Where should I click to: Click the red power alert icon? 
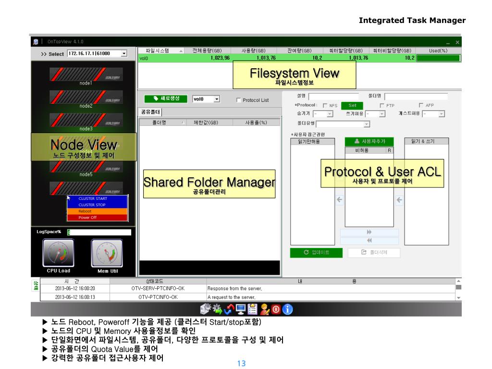pyautogui.click(x=276, y=309)
